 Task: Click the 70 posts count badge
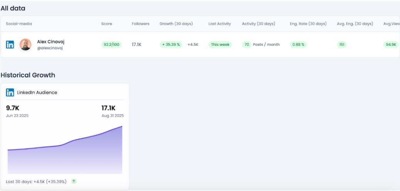(247, 45)
